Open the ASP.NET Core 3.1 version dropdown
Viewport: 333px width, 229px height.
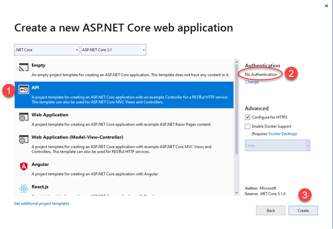[113, 50]
